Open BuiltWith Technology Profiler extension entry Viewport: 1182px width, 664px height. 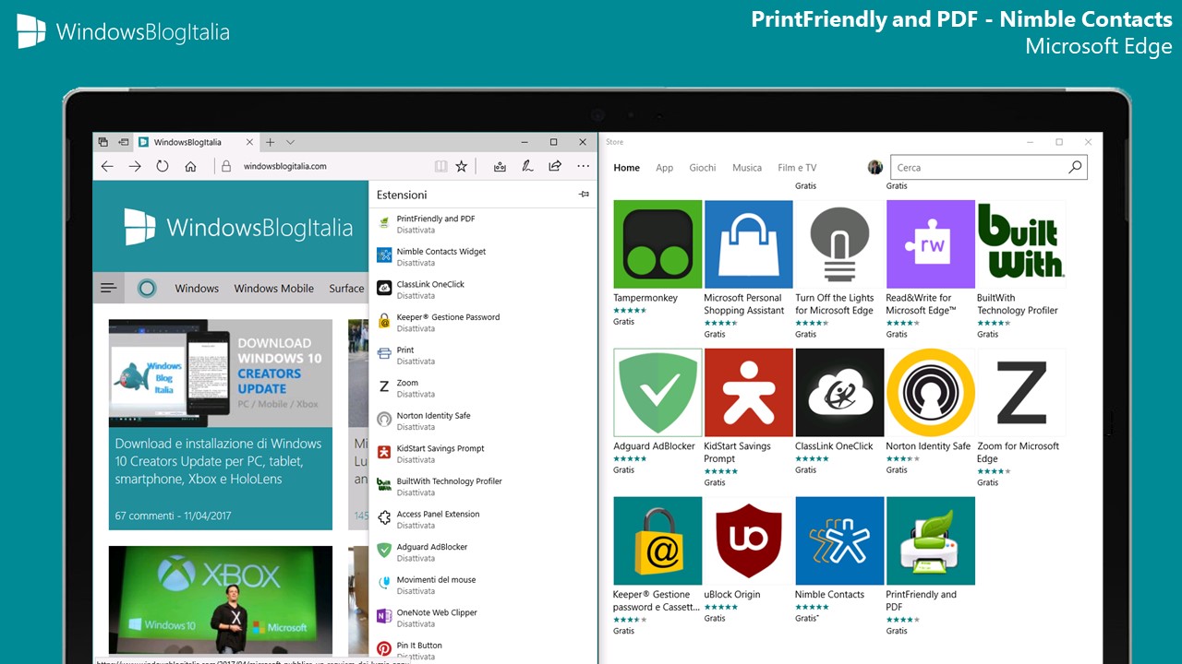click(483, 486)
